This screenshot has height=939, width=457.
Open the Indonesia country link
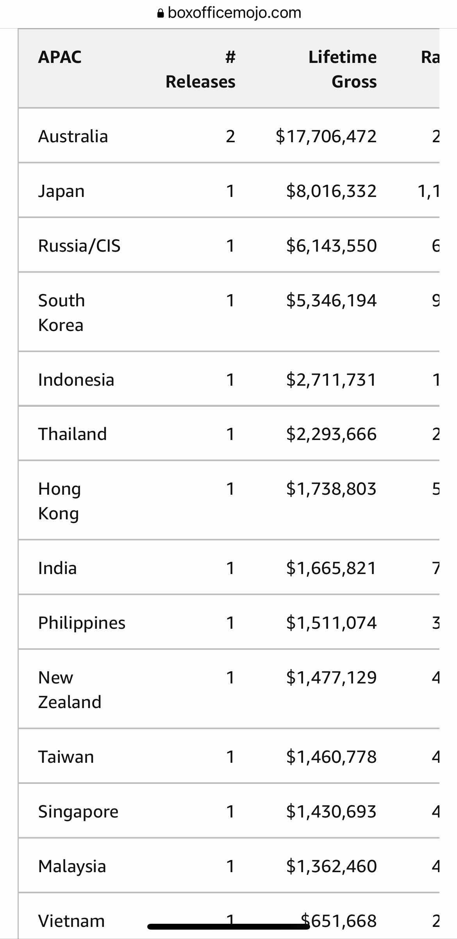pyautogui.click(x=76, y=379)
